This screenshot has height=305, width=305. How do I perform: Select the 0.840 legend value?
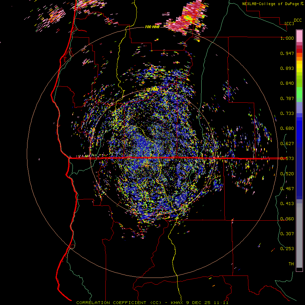click(287, 83)
